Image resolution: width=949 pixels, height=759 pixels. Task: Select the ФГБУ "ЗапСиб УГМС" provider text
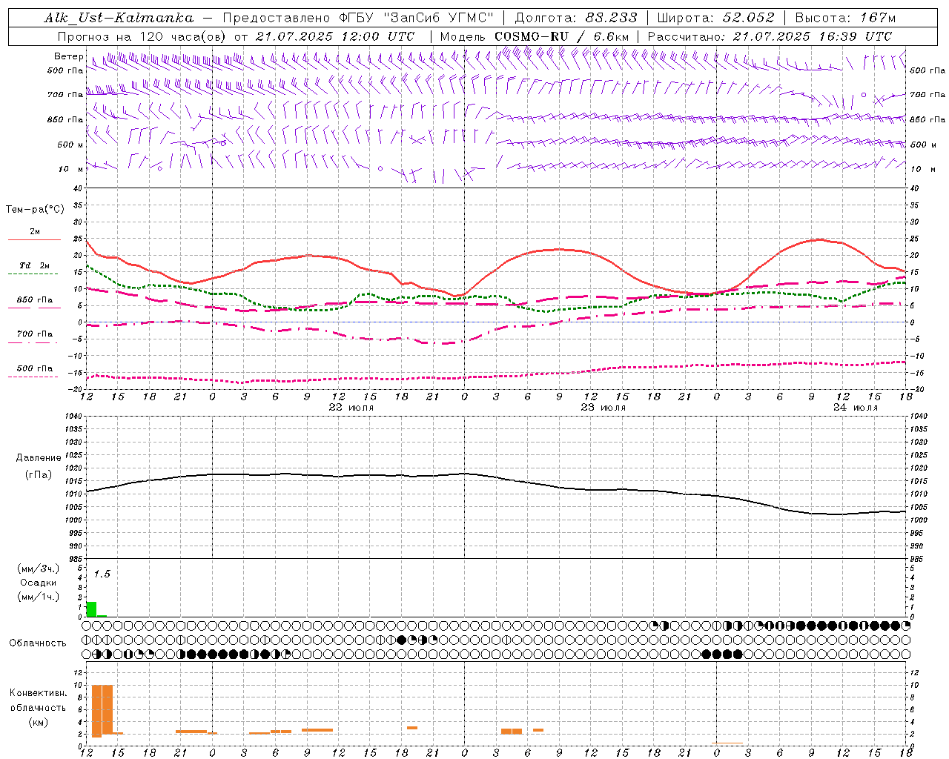click(416, 18)
